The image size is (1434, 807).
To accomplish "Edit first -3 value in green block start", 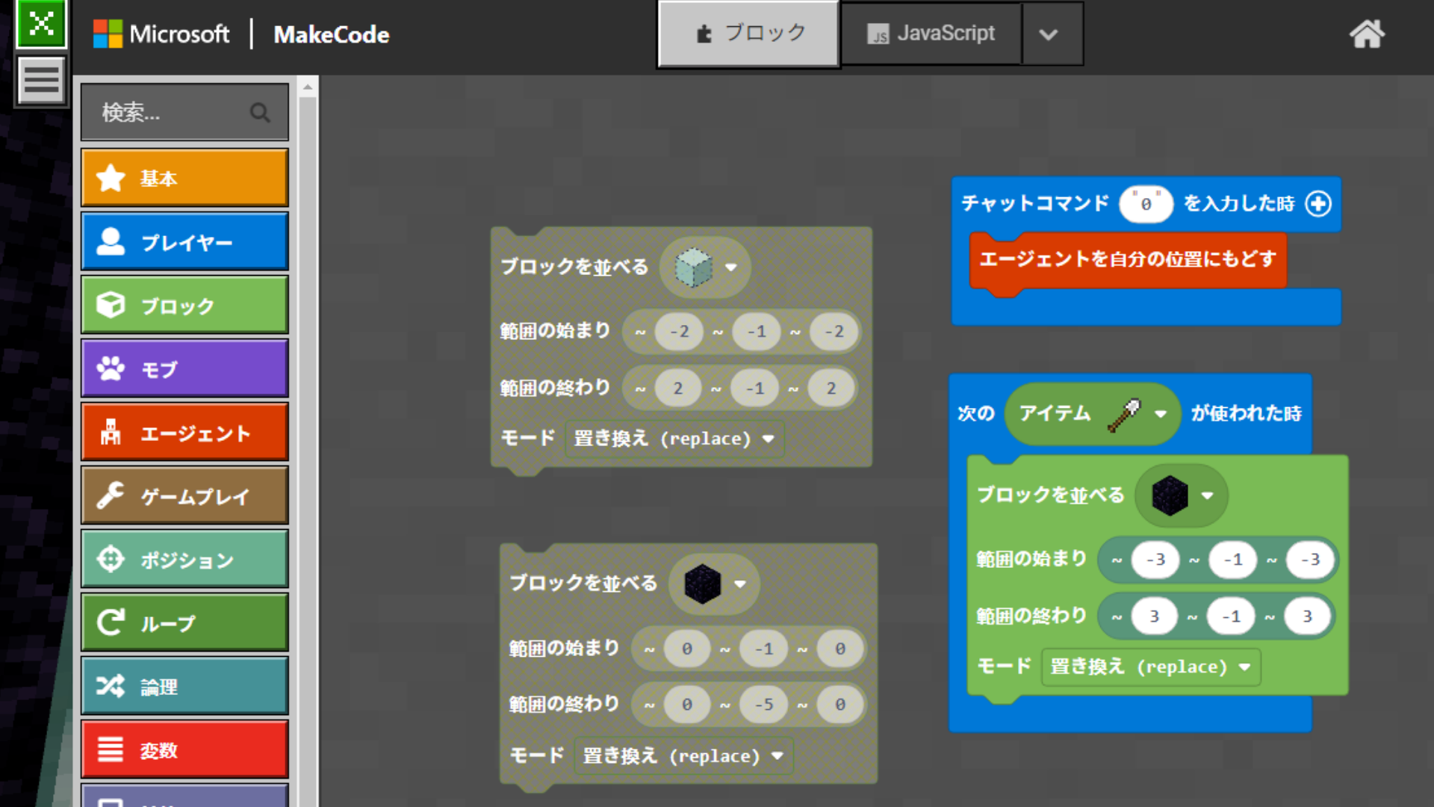I will pyautogui.click(x=1155, y=560).
